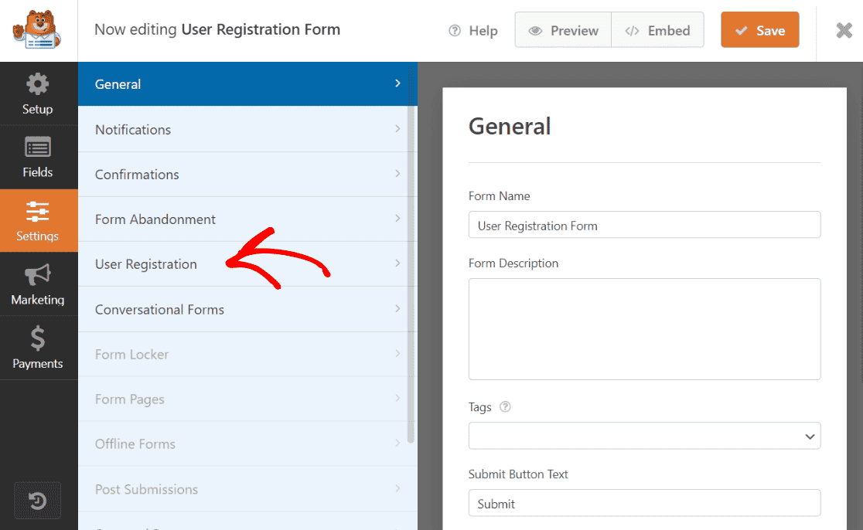The height and width of the screenshot is (530, 863).
Task: Click the revision history icon at bottom left
Action: coord(38,500)
